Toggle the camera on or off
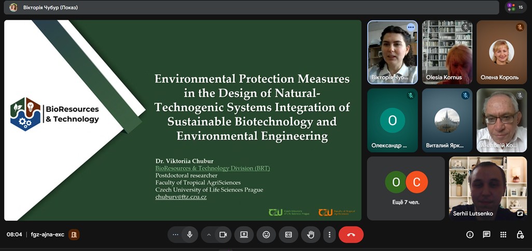532x251 pixels. point(223,234)
